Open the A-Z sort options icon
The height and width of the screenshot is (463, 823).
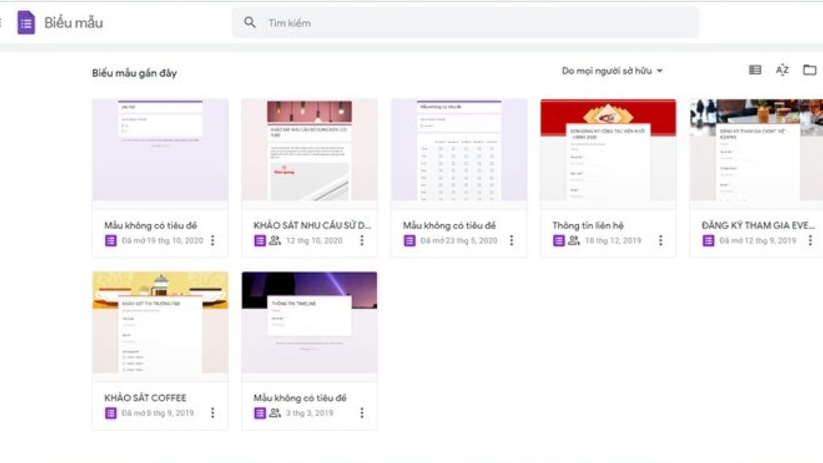783,70
